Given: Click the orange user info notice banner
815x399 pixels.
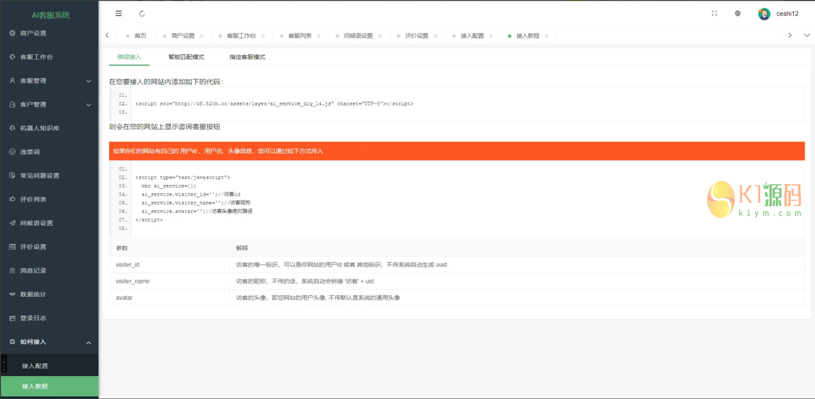Looking at the screenshot, I should (457, 151).
